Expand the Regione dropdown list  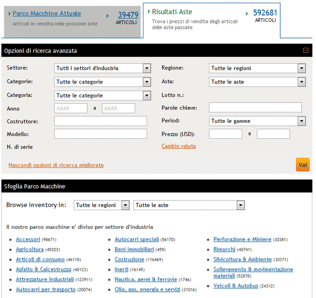(x=257, y=68)
